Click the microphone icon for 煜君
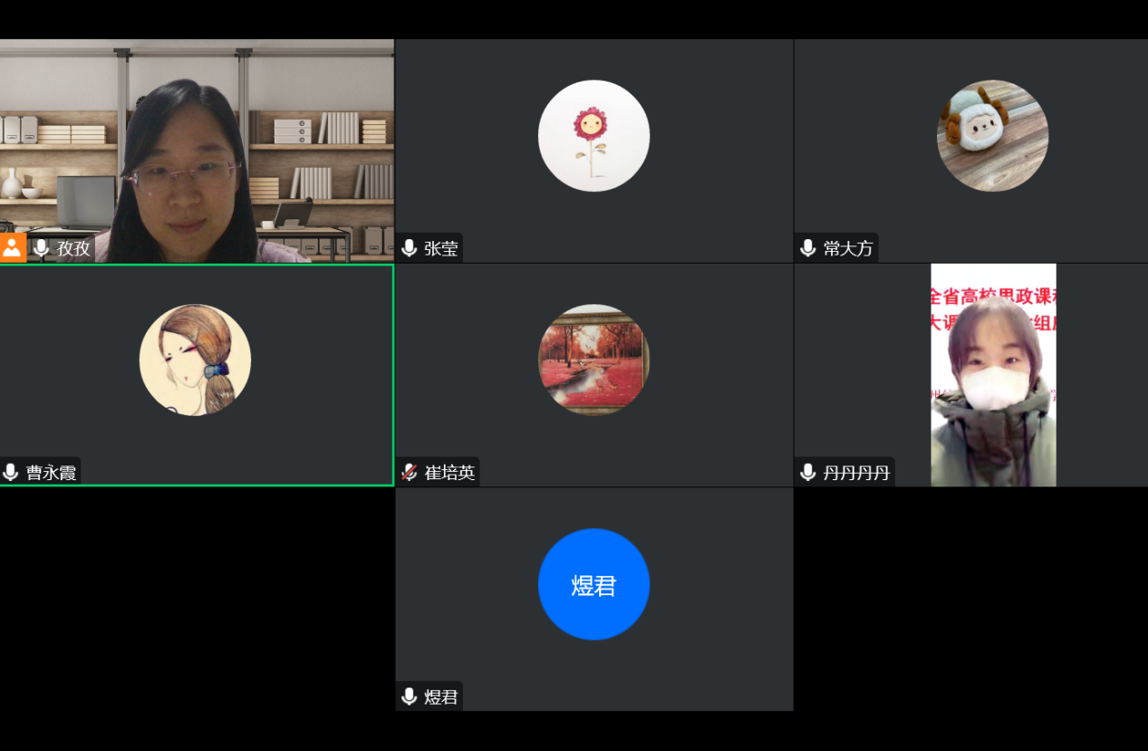The width and height of the screenshot is (1148, 751). (410, 697)
